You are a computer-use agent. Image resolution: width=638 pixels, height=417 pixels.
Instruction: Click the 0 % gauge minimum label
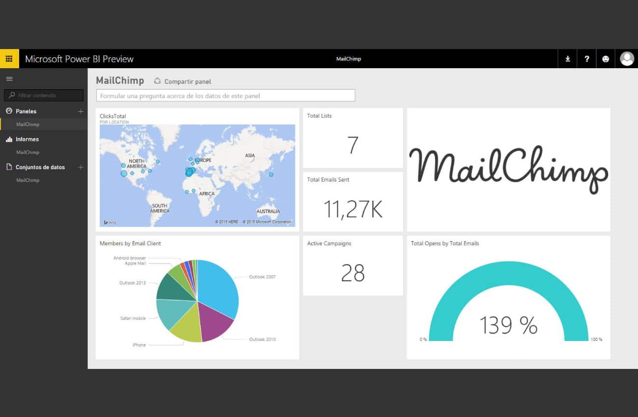[x=423, y=339]
